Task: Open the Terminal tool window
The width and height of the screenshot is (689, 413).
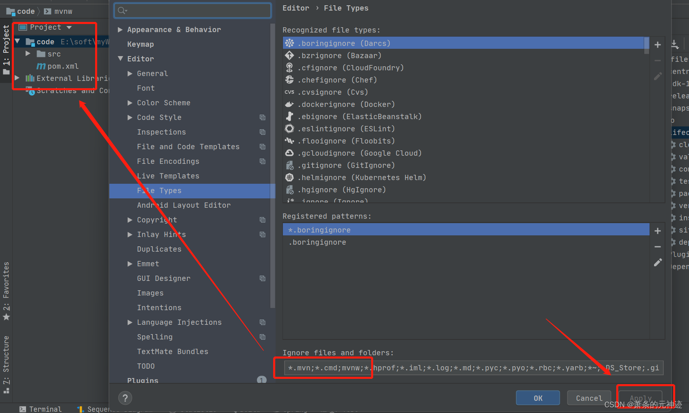Action: click(x=41, y=409)
